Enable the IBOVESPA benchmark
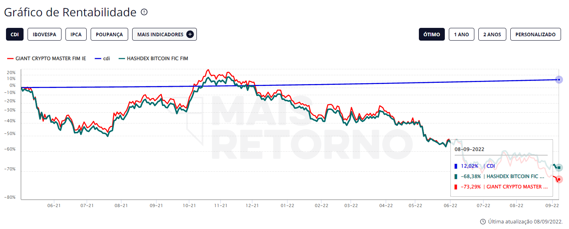 [44, 35]
